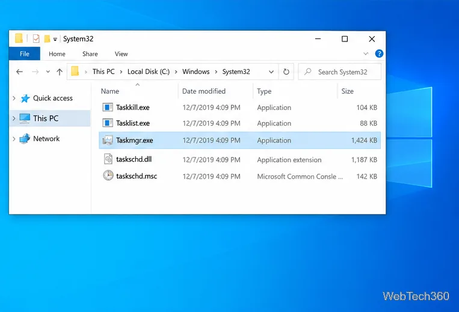Expand the Network tree node
This screenshot has height=312, width=459.
[x=14, y=139]
